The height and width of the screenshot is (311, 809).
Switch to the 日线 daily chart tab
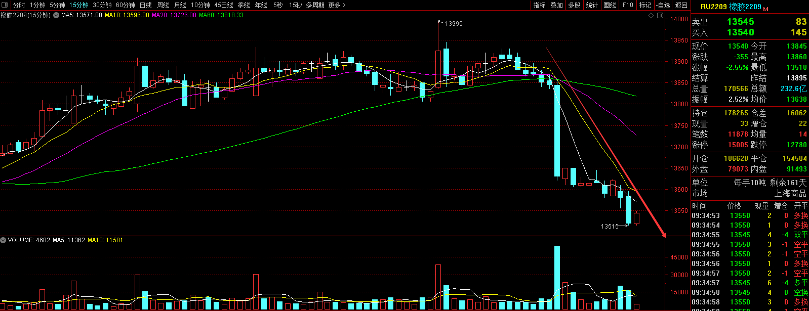tap(145, 5)
